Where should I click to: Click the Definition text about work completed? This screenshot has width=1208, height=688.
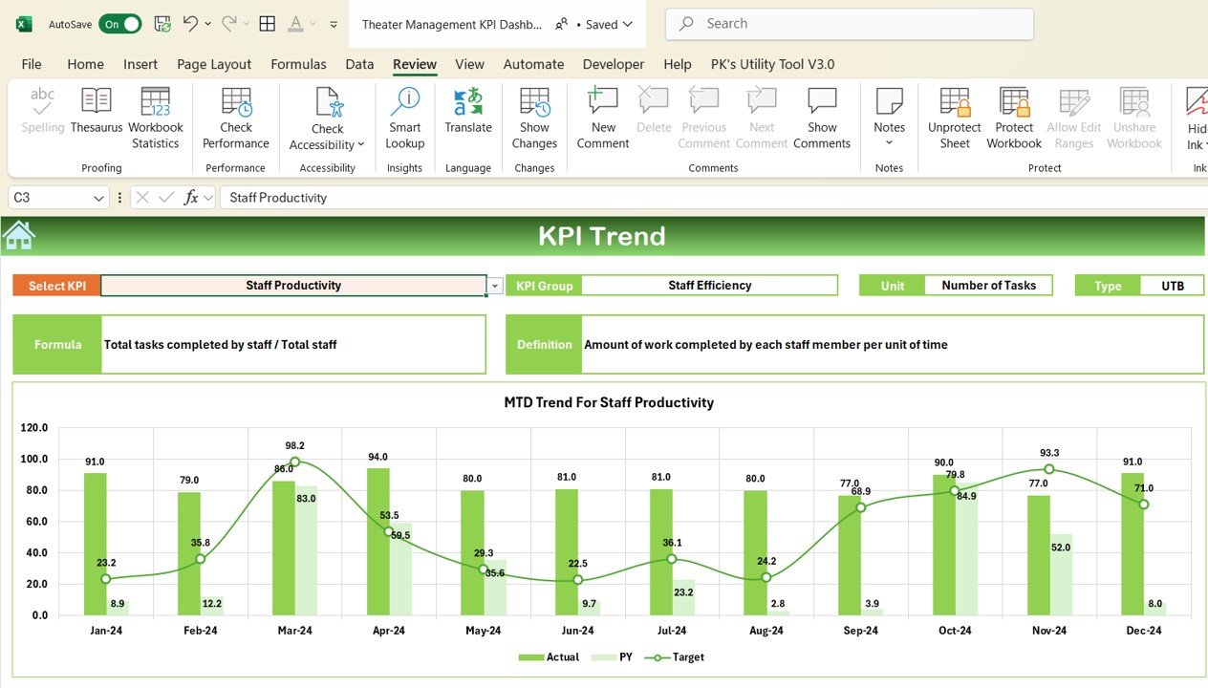pyautogui.click(x=766, y=345)
